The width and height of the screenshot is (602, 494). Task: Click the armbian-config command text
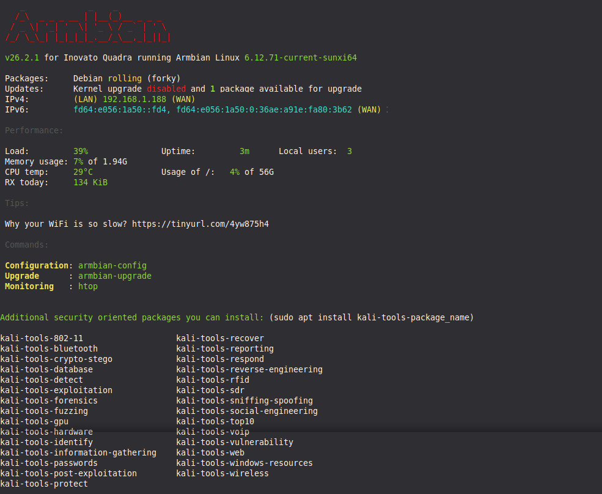(x=112, y=265)
